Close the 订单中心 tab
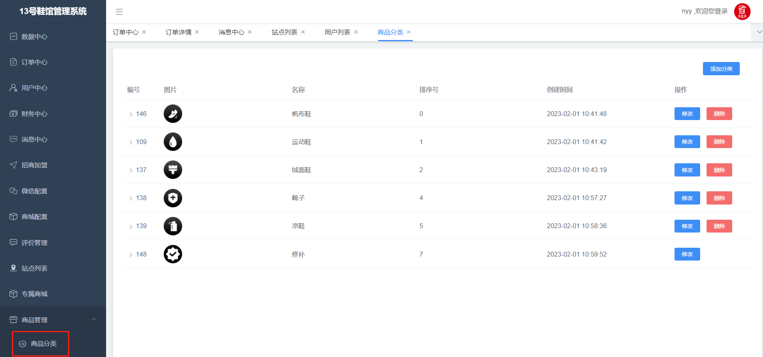This screenshot has height=357, width=763. (144, 32)
